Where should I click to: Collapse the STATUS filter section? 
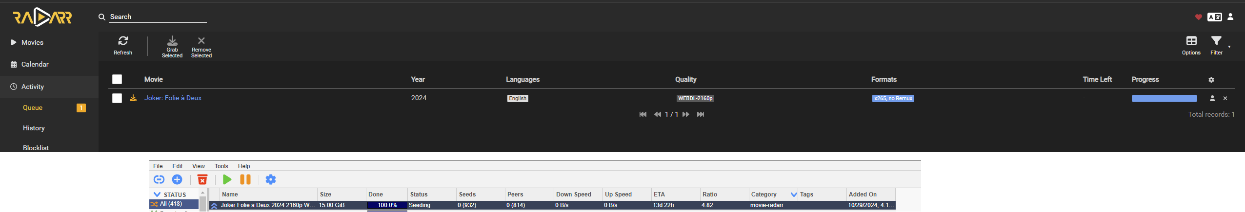click(157, 194)
